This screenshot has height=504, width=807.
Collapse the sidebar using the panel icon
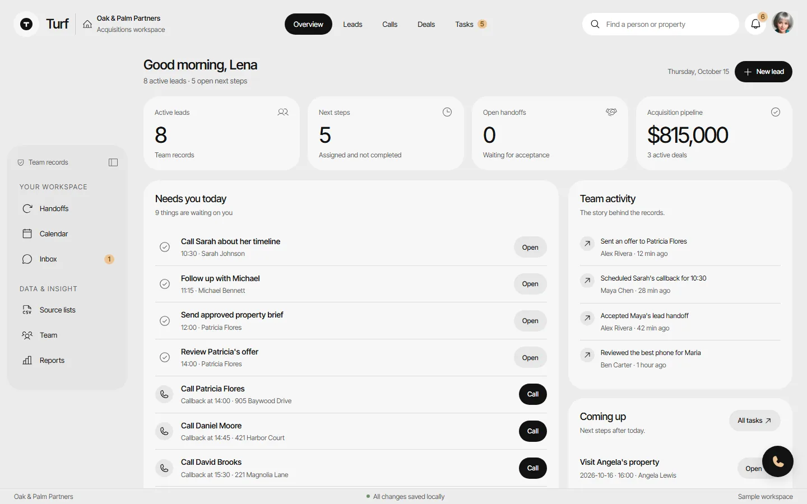pyautogui.click(x=113, y=162)
